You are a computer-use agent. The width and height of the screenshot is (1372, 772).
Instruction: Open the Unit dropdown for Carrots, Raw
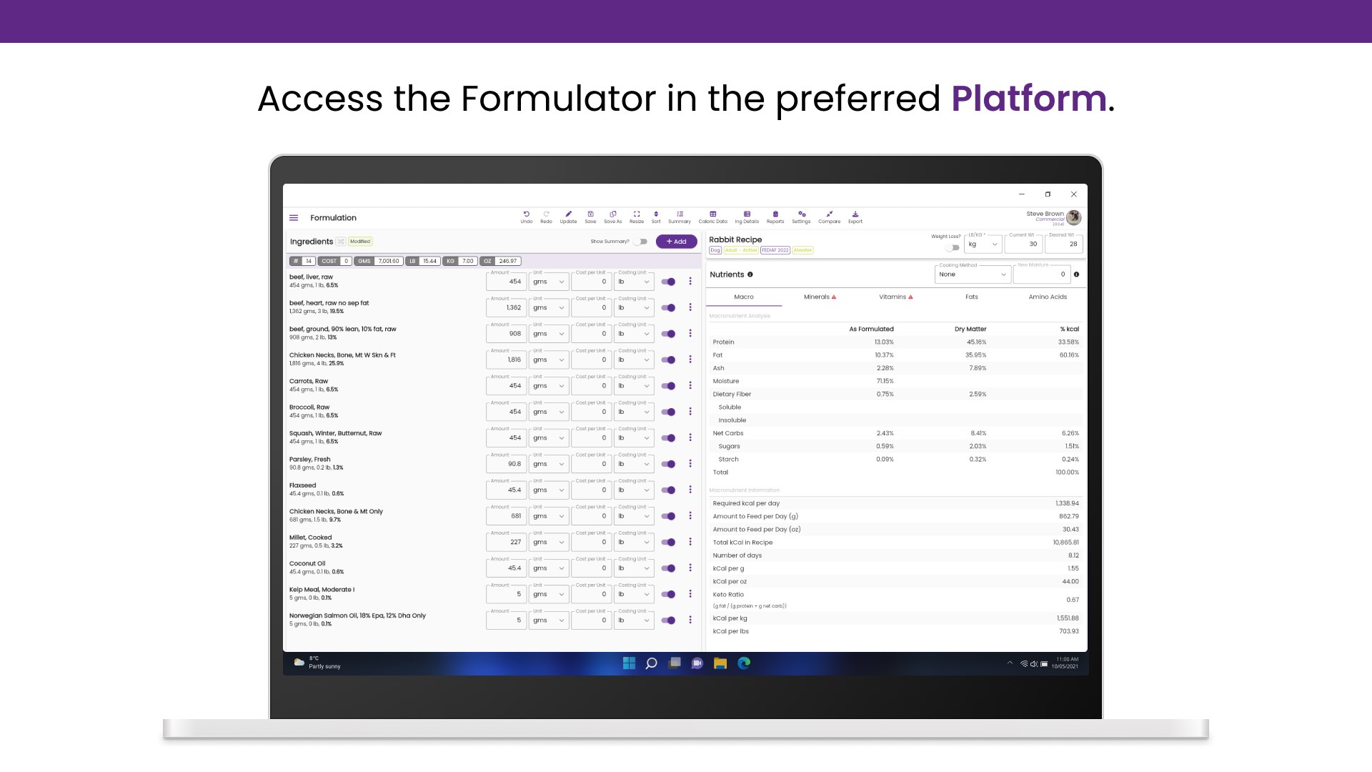tap(548, 386)
